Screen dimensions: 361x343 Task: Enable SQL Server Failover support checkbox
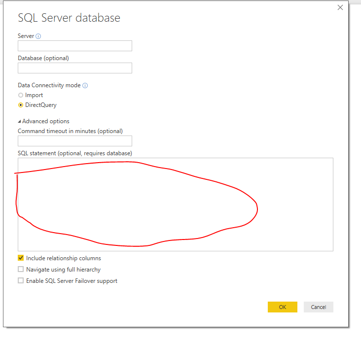click(x=21, y=280)
